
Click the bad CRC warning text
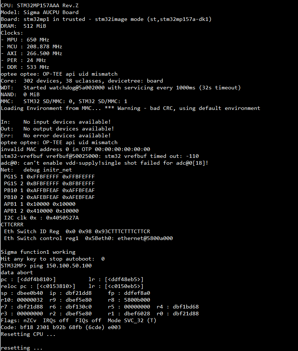click(x=183, y=108)
